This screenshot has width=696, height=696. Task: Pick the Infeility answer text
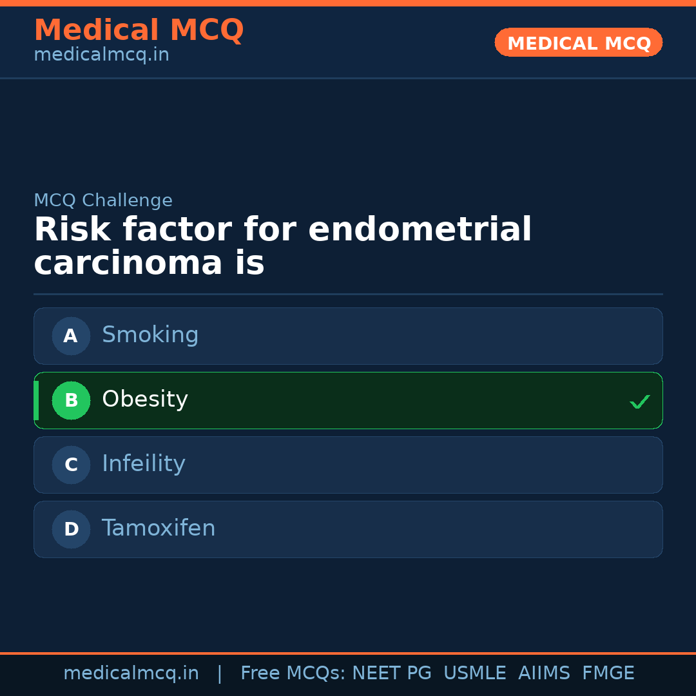click(x=144, y=464)
